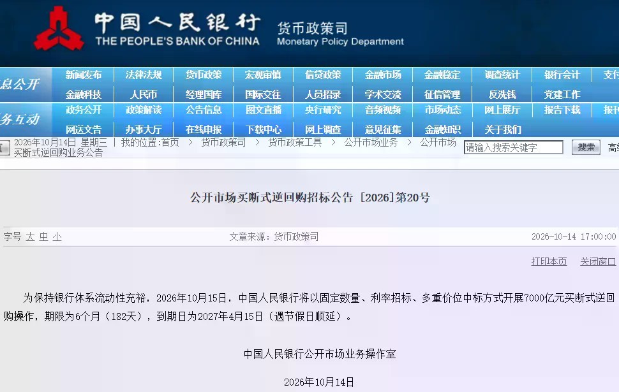Navigate to 金融市场 section
The width and height of the screenshot is (619, 392).
point(383,75)
